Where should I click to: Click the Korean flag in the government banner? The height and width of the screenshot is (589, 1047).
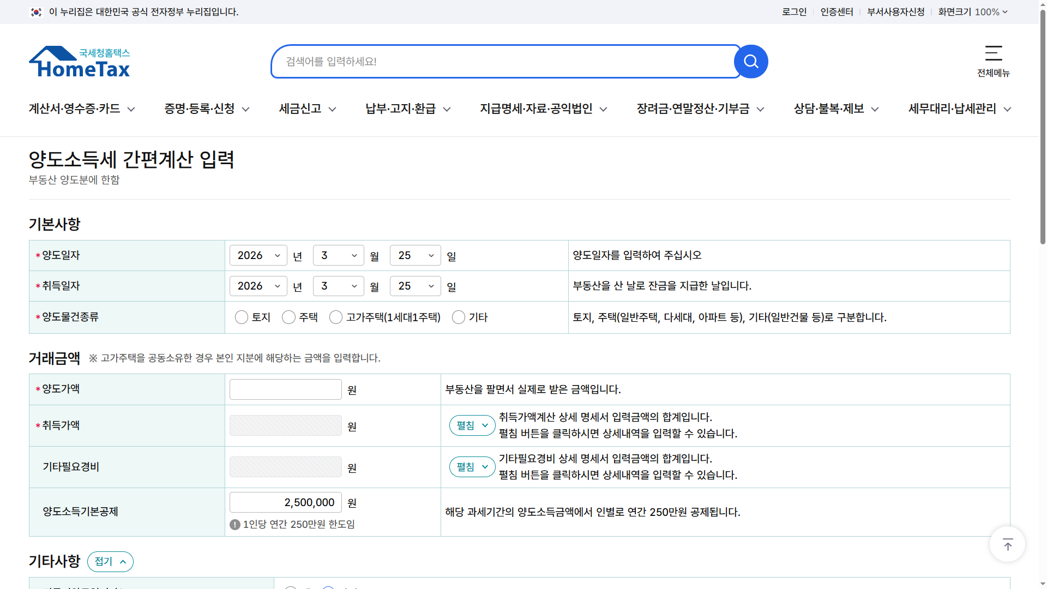(x=36, y=11)
